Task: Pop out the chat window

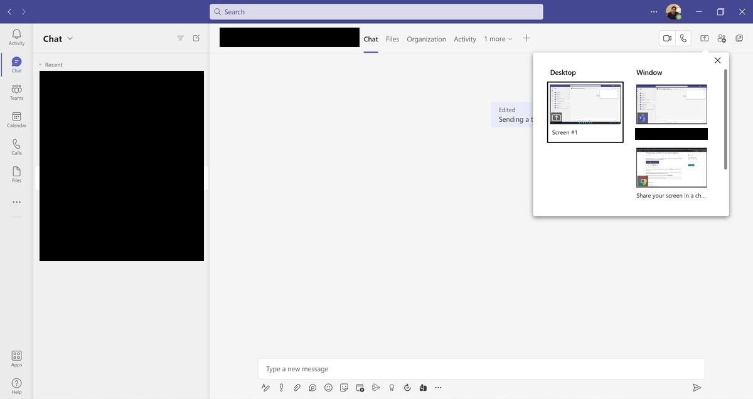Action: coord(739,38)
